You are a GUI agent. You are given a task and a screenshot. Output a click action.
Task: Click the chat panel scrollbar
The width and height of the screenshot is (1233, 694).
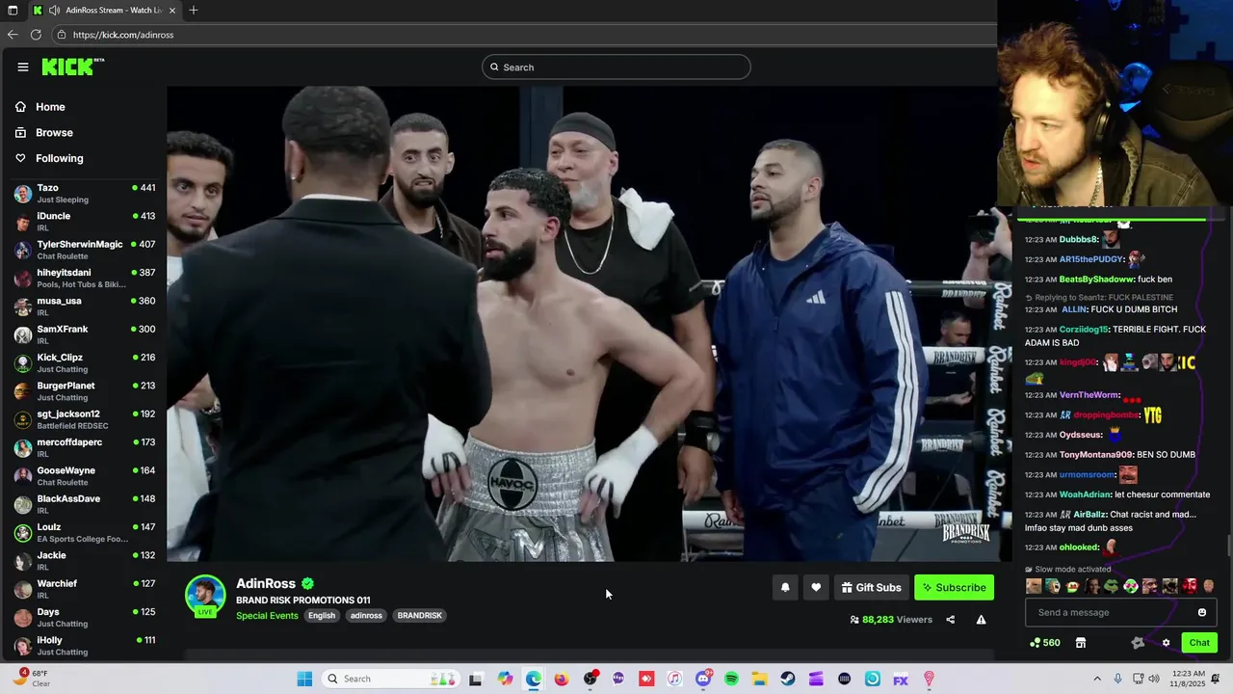pos(1229,546)
